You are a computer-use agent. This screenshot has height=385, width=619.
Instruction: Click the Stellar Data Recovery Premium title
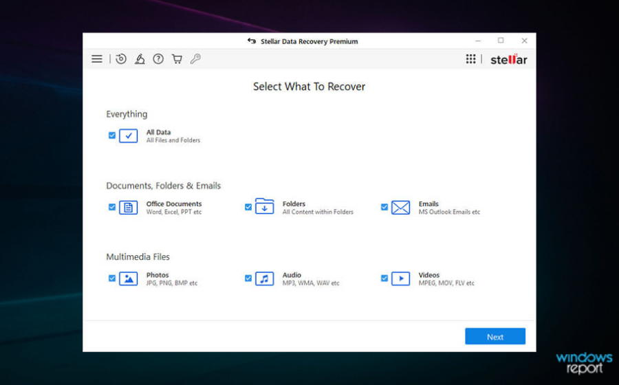pos(309,41)
